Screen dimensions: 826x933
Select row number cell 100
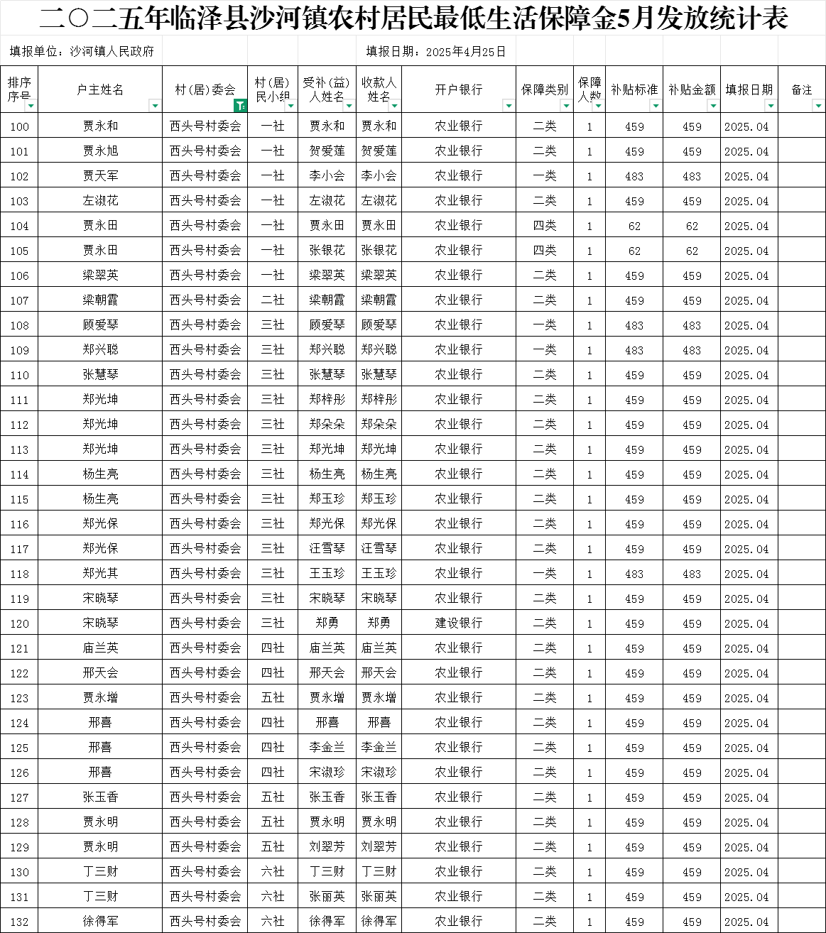coord(19,126)
